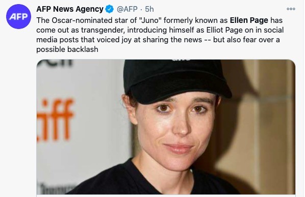Image resolution: width=305 pixels, height=197 pixels.
Task: Click the black cap in the photo
Action: [175, 80]
